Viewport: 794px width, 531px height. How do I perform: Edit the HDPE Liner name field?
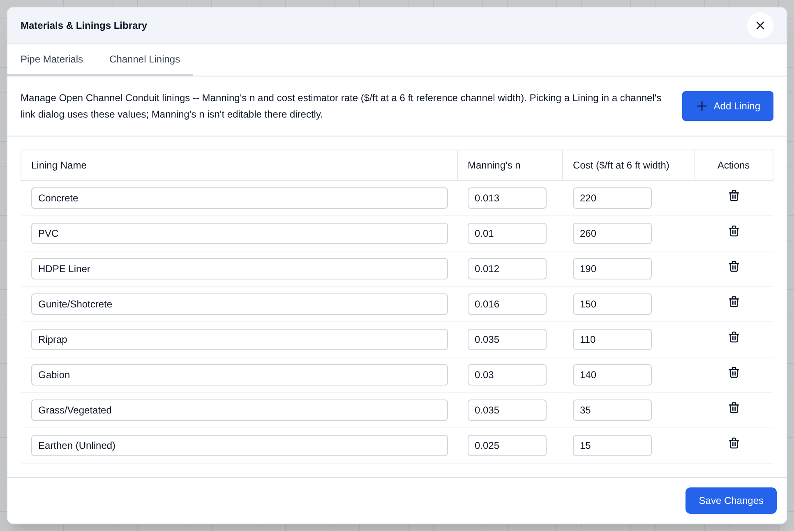(239, 269)
